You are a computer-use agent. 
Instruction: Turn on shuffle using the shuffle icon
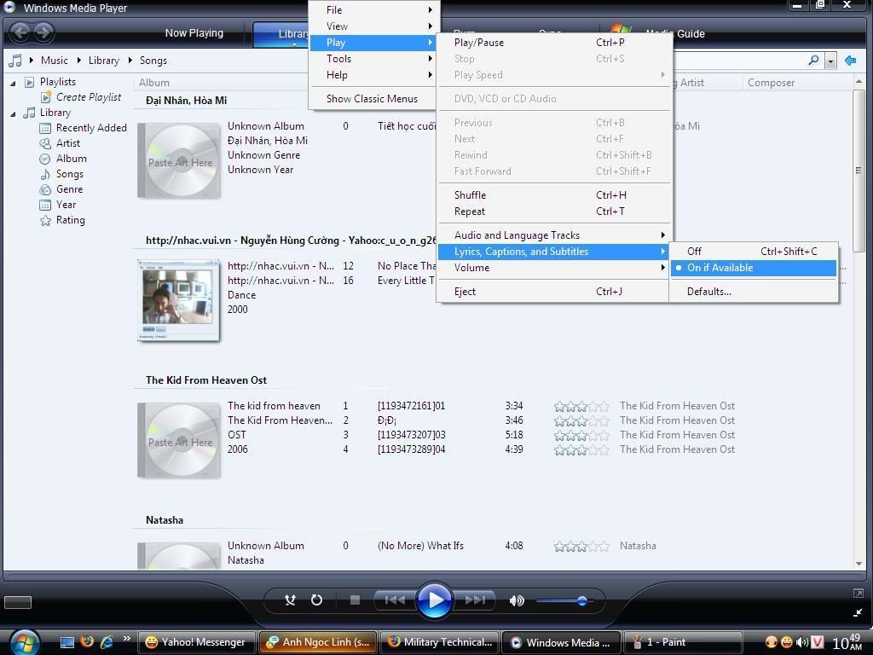click(290, 600)
